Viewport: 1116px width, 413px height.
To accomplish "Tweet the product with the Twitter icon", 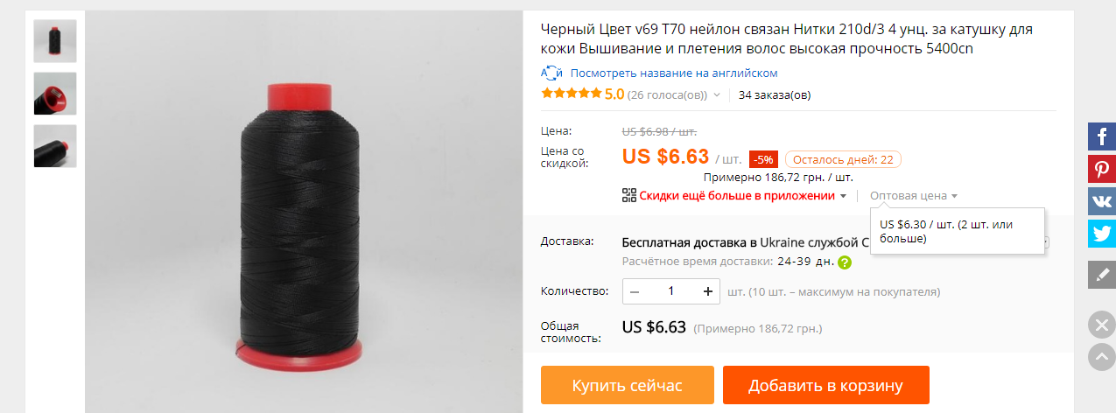I will coord(1102,233).
